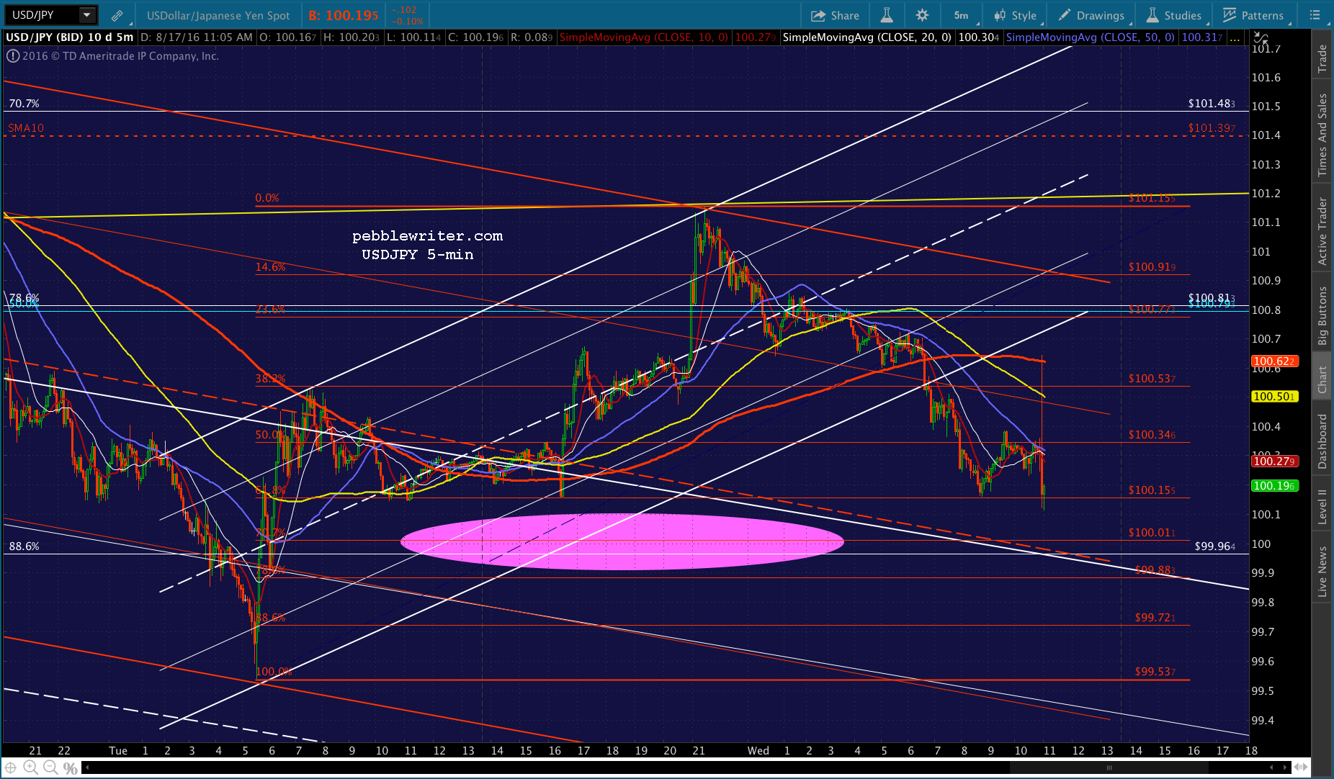
Task: Click the 88.6% level label at left
Action: (24, 546)
